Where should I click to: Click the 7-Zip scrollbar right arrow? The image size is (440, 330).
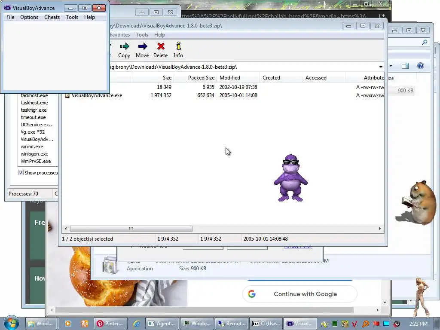(x=380, y=229)
